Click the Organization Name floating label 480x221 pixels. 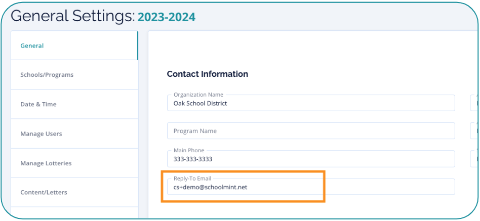tap(198, 95)
